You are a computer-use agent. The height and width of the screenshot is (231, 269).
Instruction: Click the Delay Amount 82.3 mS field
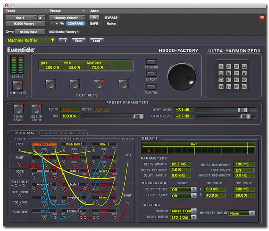coord(180,164)
